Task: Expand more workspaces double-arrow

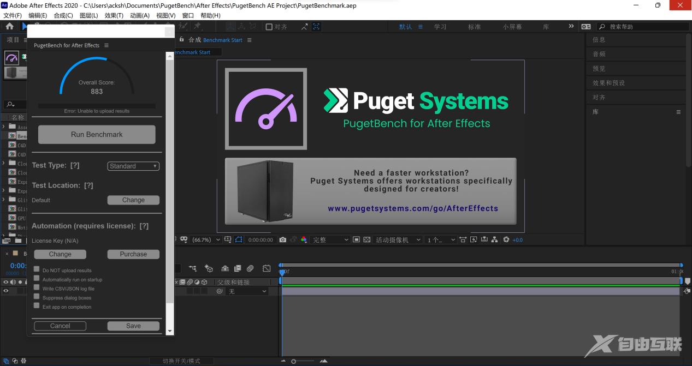Action: (571, 26)
